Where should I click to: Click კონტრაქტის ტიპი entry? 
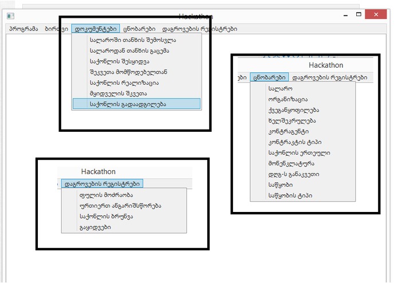[x=303, y=142]
